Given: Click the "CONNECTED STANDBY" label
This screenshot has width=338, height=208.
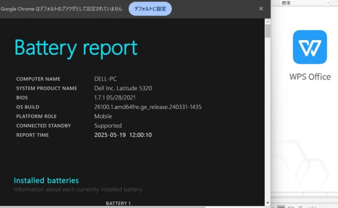Looking at the screenshot, I should 44,126.
